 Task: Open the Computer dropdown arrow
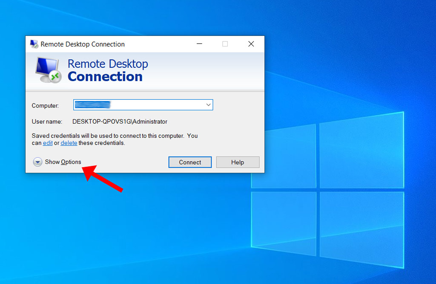pyautogui.click(x=208, y=105)
